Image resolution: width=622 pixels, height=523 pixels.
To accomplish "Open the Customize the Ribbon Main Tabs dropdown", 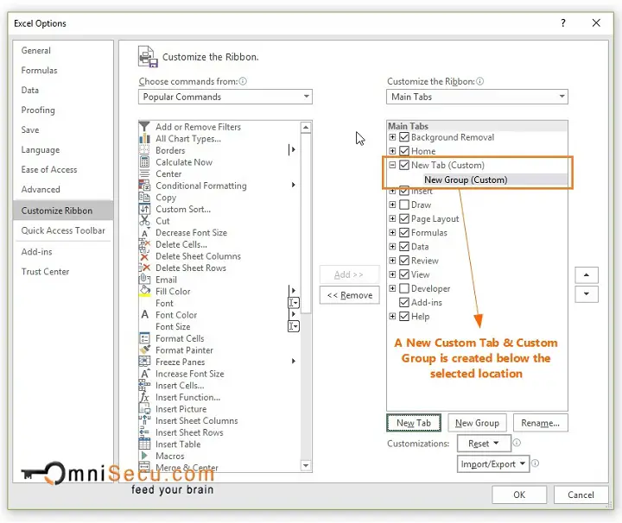I will pyautogui.click(x=477, y=97).
